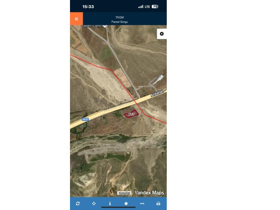Image resolution: width=280 pixels, height=210 pixels.
Task: Open the Koşullar terms link
Action: point(125,193)
